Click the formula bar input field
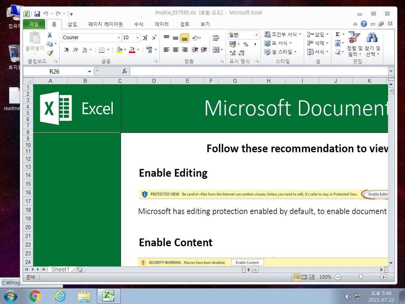This screenshot has height=304, width=405. (259, 71)
